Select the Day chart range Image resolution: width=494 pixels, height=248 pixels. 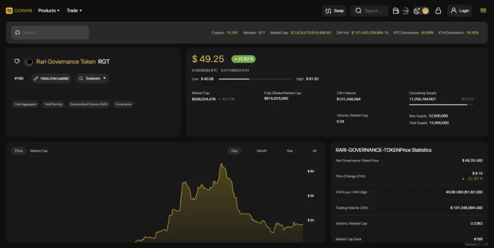point(234,151)
